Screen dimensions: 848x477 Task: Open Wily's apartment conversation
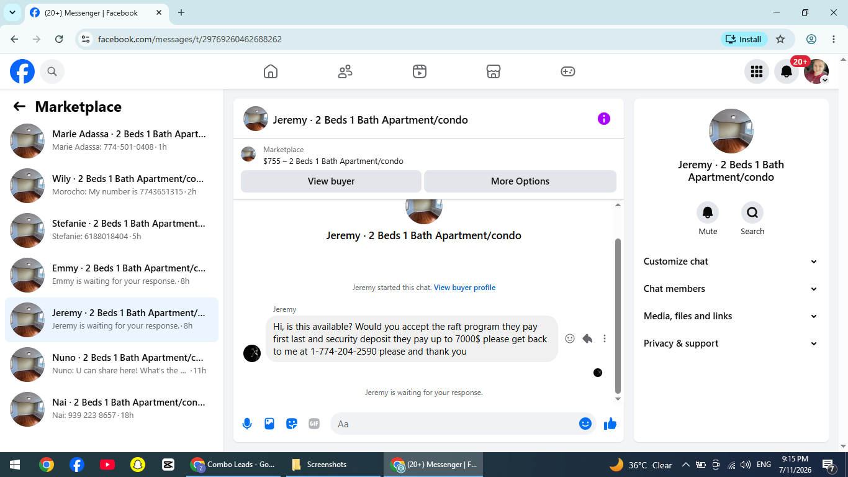coord(112,185)
